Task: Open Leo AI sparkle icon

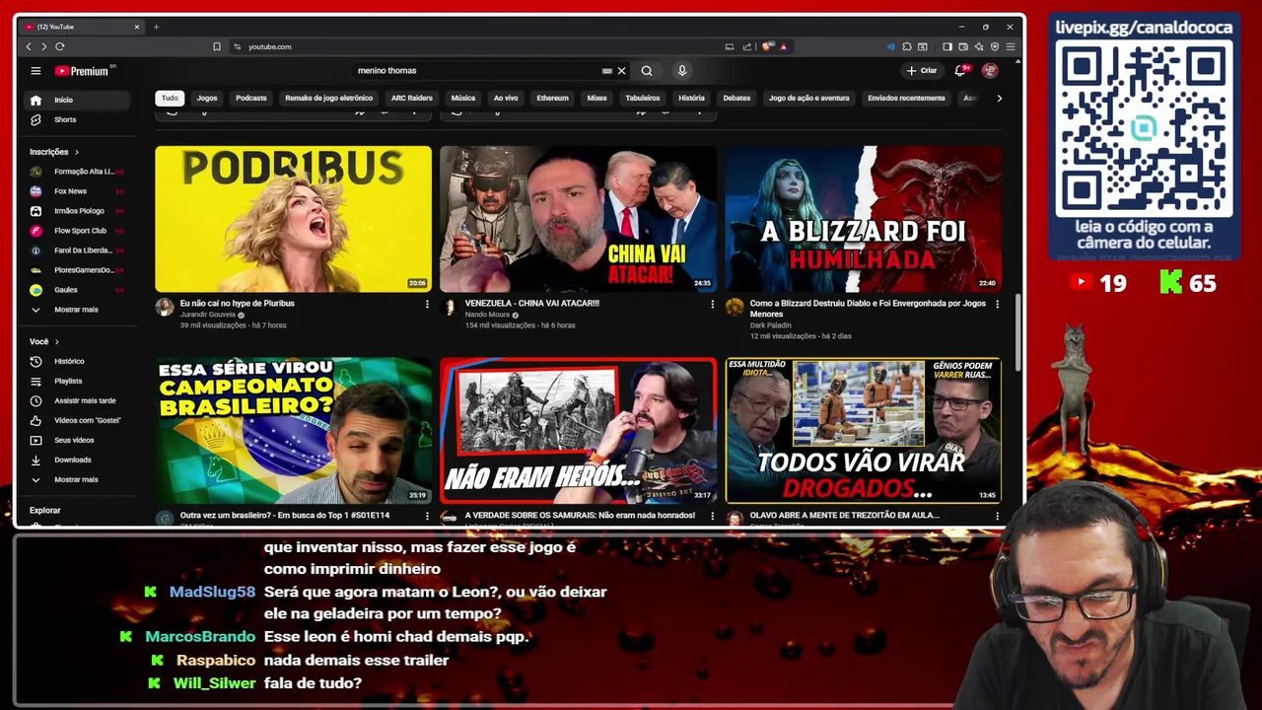Action: (979, 46)
